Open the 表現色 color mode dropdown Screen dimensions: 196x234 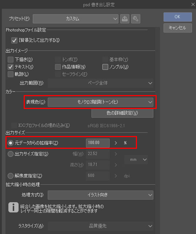click(101, 102)
